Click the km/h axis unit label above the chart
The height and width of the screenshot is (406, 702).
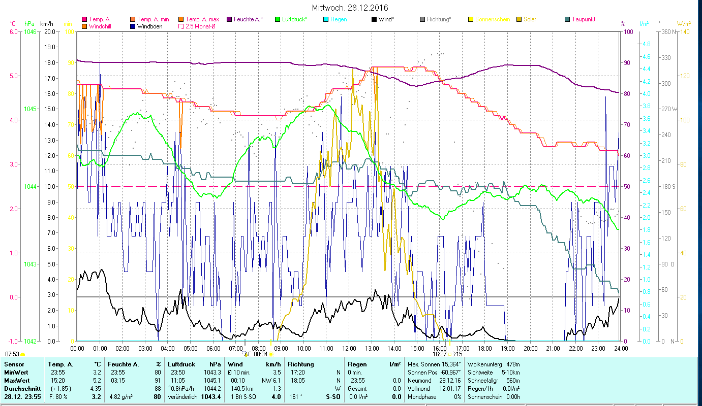coord(46,23)
